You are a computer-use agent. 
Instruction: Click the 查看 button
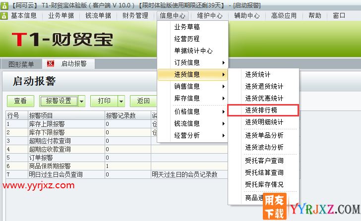click(20, 101)
